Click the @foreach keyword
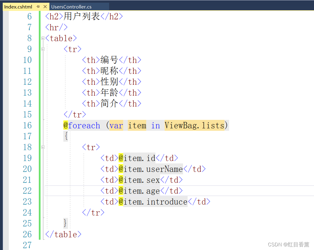Image resolution: width=314 pixels, height=250 pixels. pyautogui.click(x=82, y=125)
